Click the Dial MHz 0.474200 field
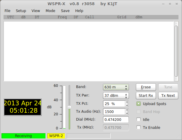This screenshot has width=182, height=140. 116,119
